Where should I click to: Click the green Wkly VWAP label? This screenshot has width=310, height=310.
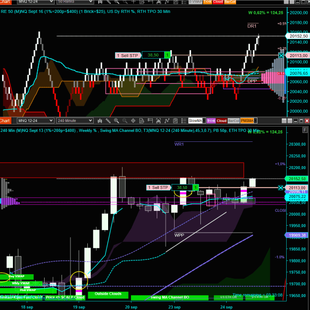pyautogui.click(x=20, y=283)
